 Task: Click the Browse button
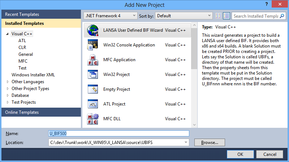pos(210,143)
